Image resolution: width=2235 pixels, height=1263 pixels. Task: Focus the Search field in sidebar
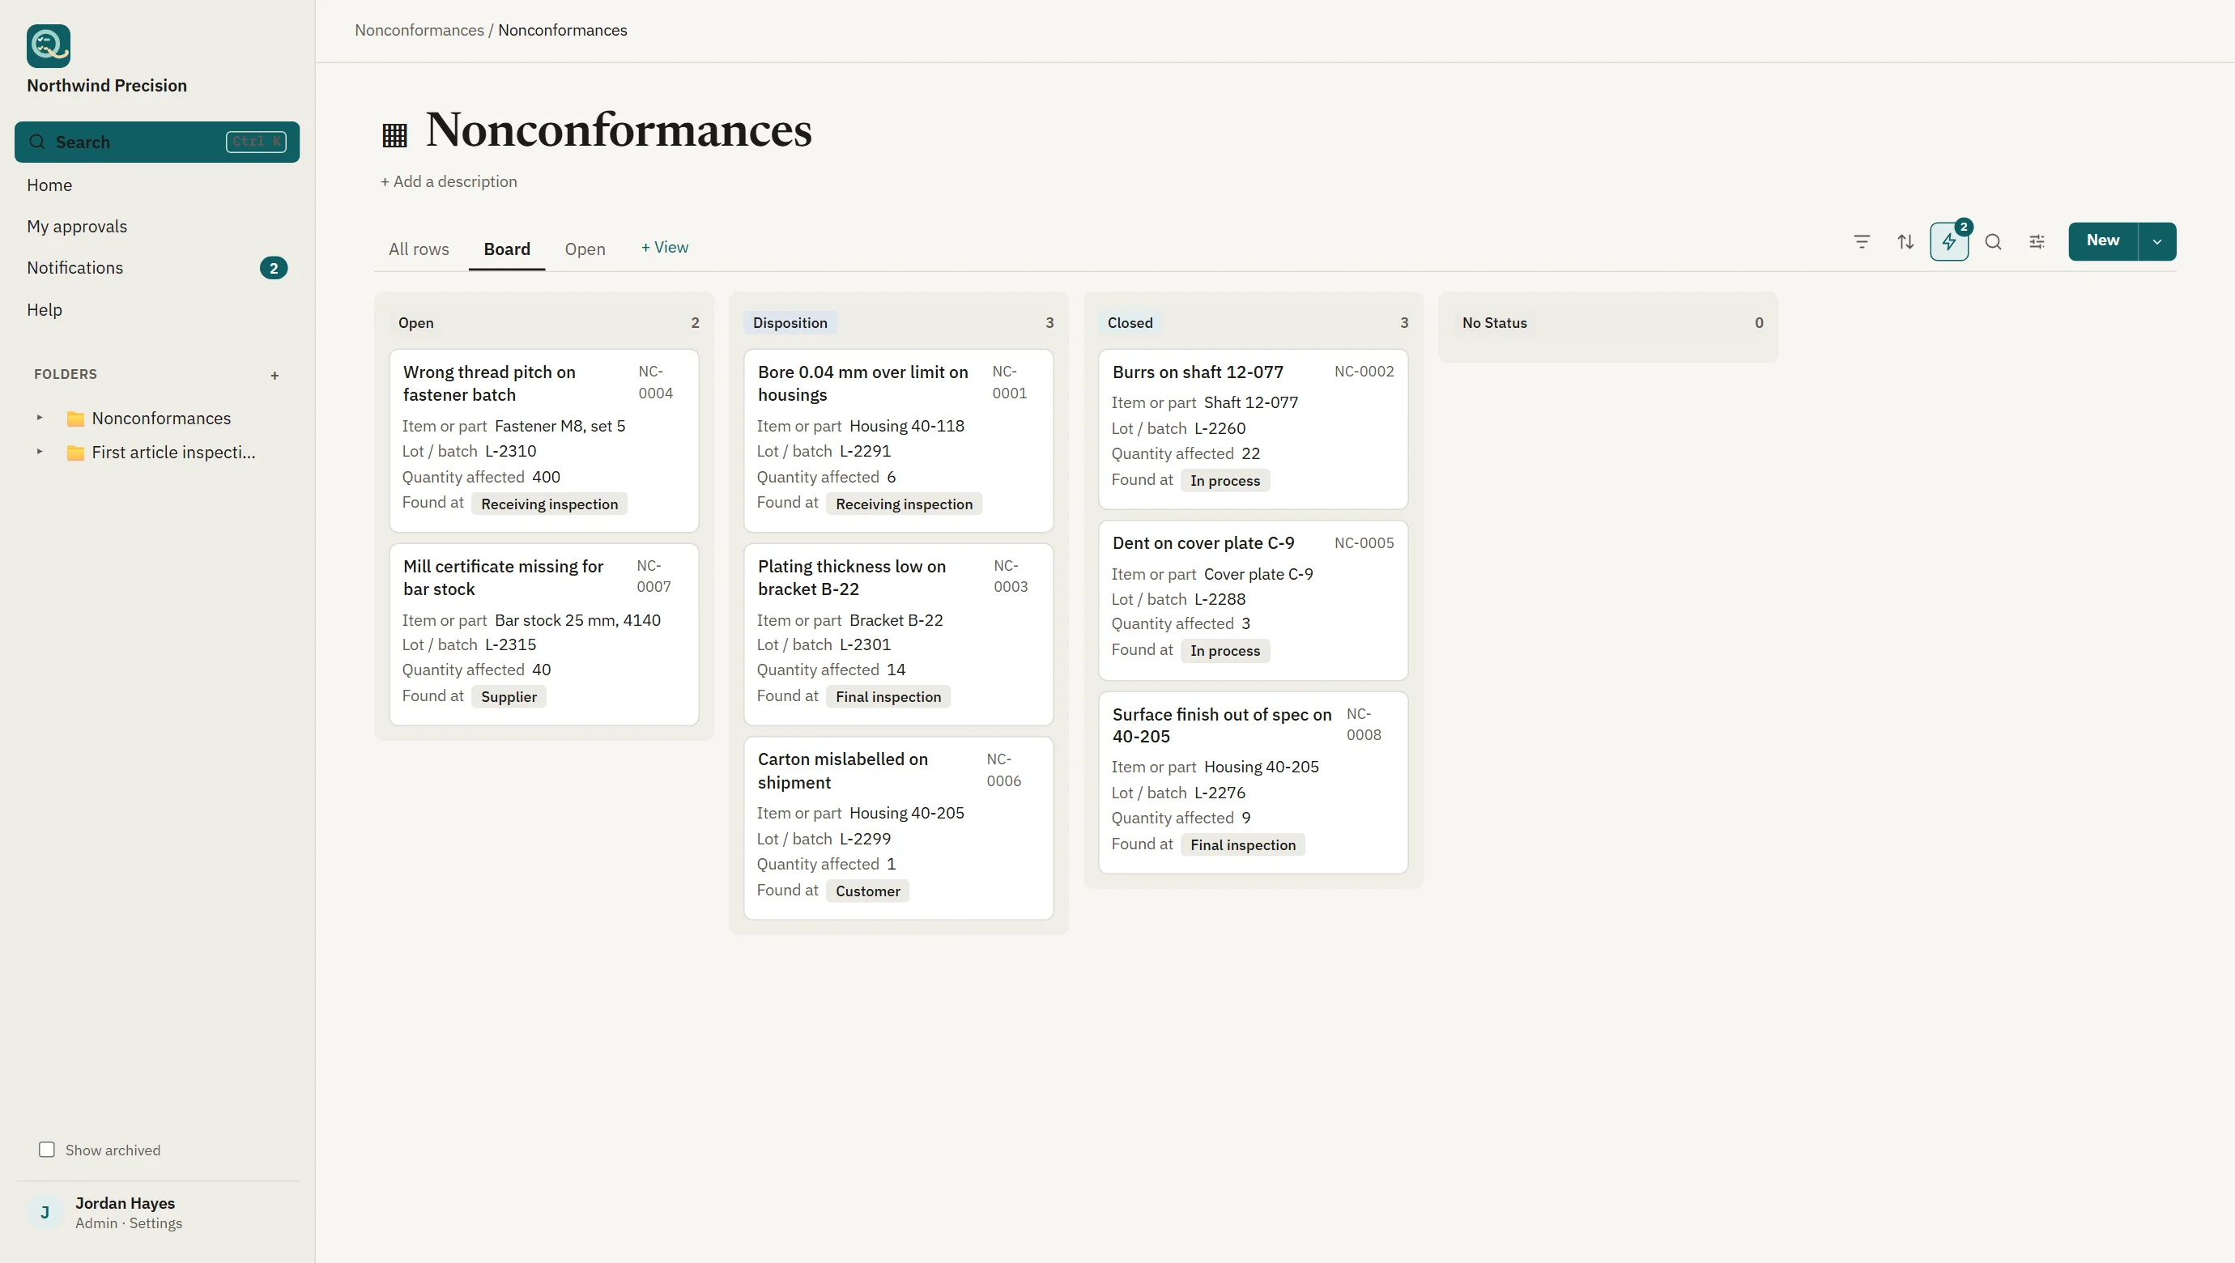157,142
